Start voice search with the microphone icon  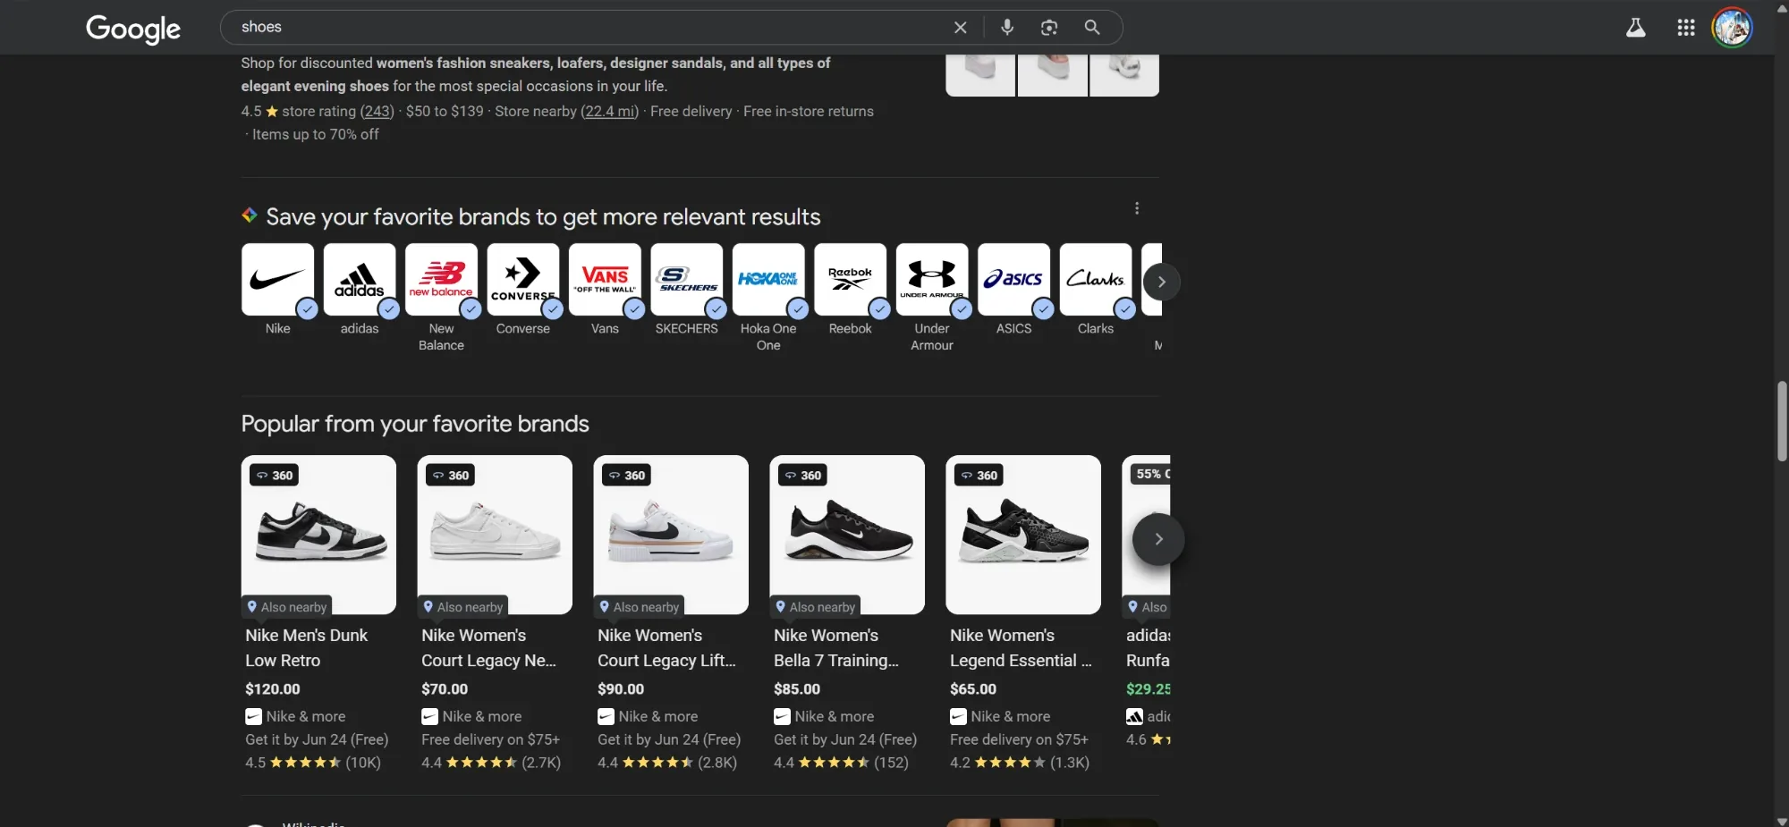tap(1007, 28)
